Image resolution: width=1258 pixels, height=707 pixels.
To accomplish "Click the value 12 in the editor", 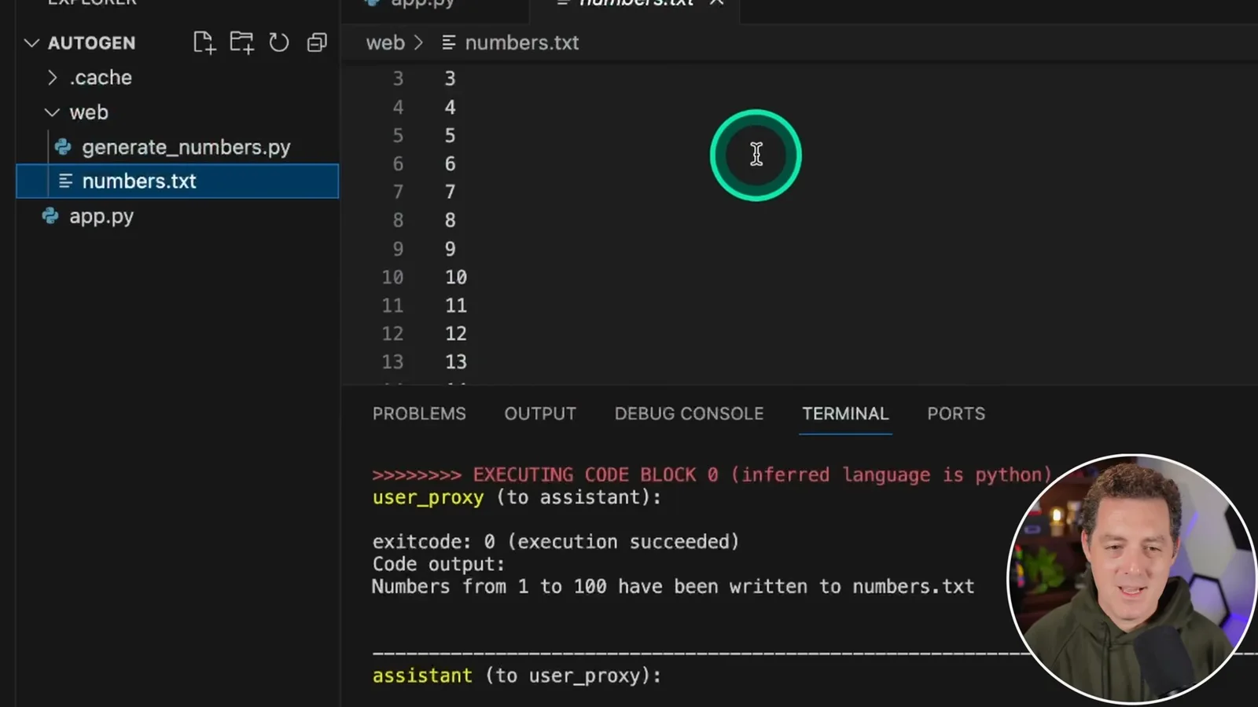I will pos(456,334).
